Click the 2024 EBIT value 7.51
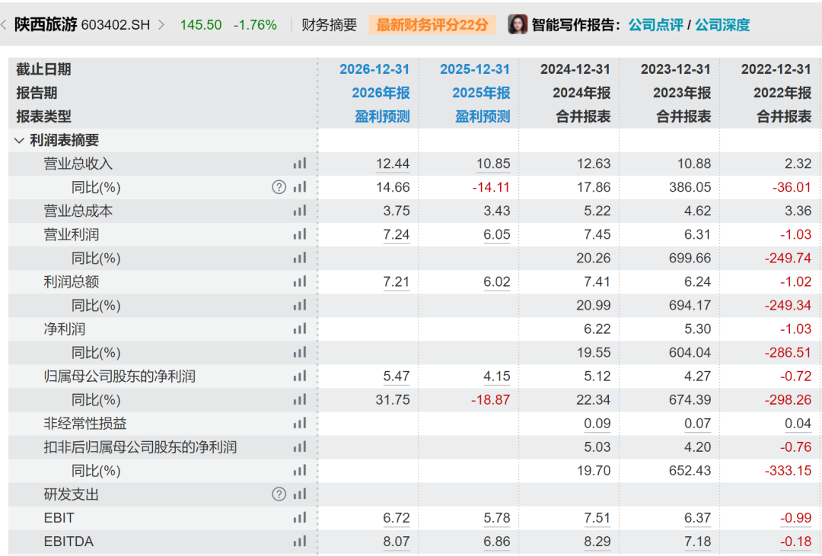The height and width of the screenshot is (556, 822). tap(597, 518)
